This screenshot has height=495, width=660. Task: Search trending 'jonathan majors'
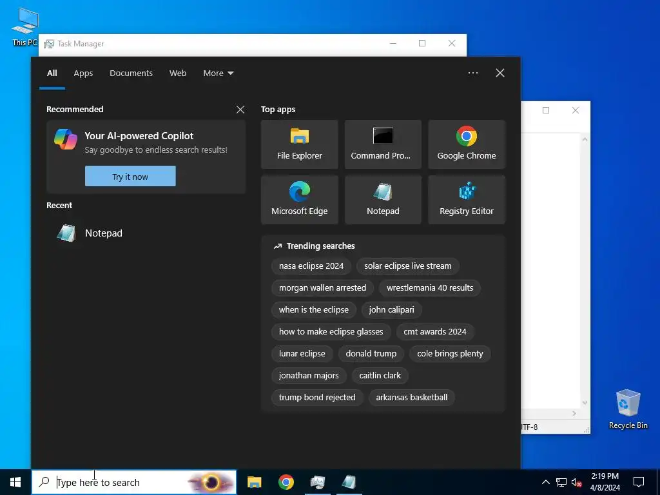pos(309,376)
